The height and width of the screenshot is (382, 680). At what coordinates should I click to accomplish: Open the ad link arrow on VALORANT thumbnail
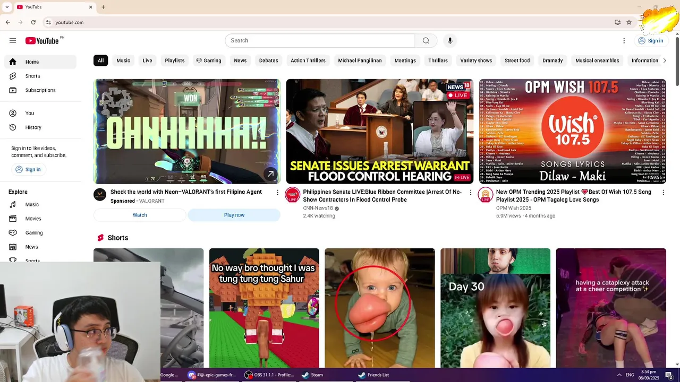[270, 173]
